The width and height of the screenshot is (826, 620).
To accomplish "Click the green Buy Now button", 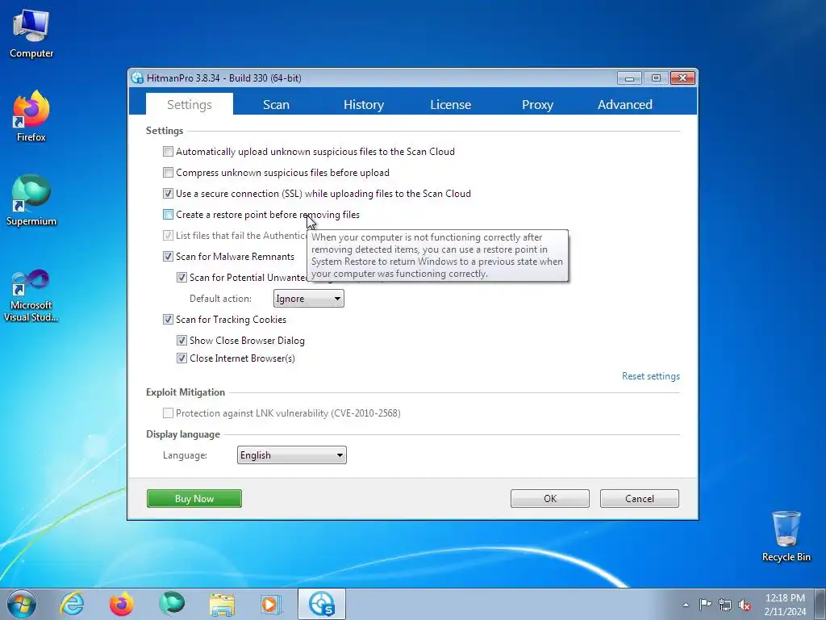I will (x=194, y=498).
